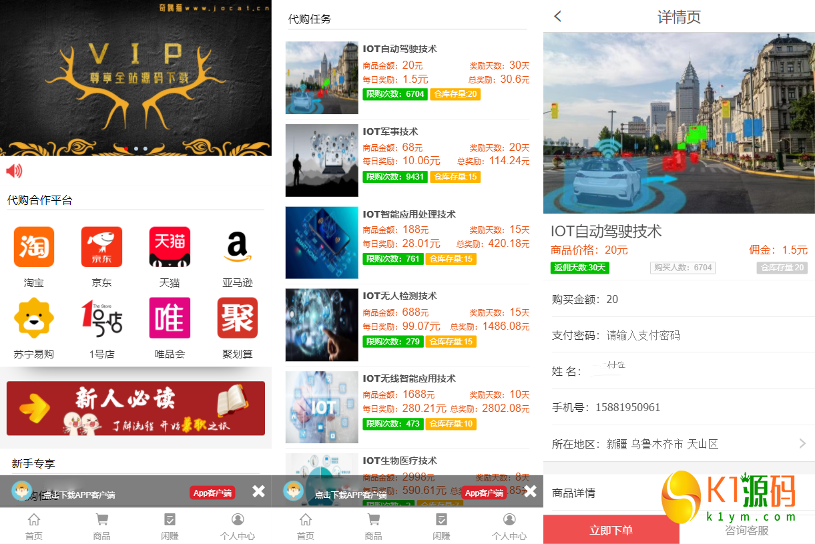Click the 姓名 name field
This screenshot has height=544, width=815.
679,371
